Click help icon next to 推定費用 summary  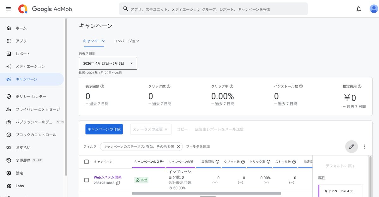[360, 86]
